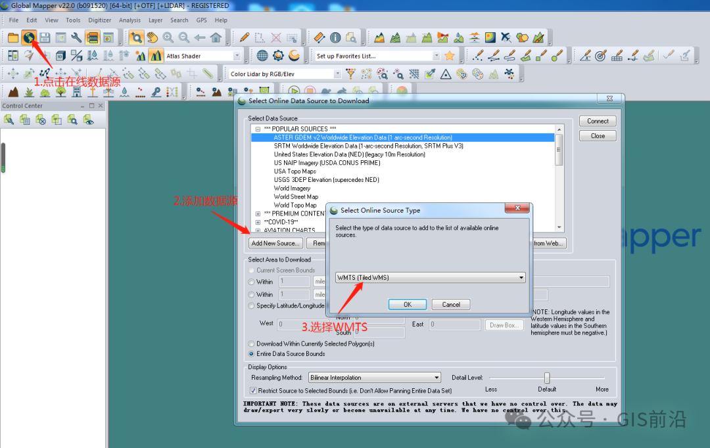Open the WMTS (Tiled WMS) source type dropdown
The width and height of the screenshot is (710, 448).
pos(430,277)
